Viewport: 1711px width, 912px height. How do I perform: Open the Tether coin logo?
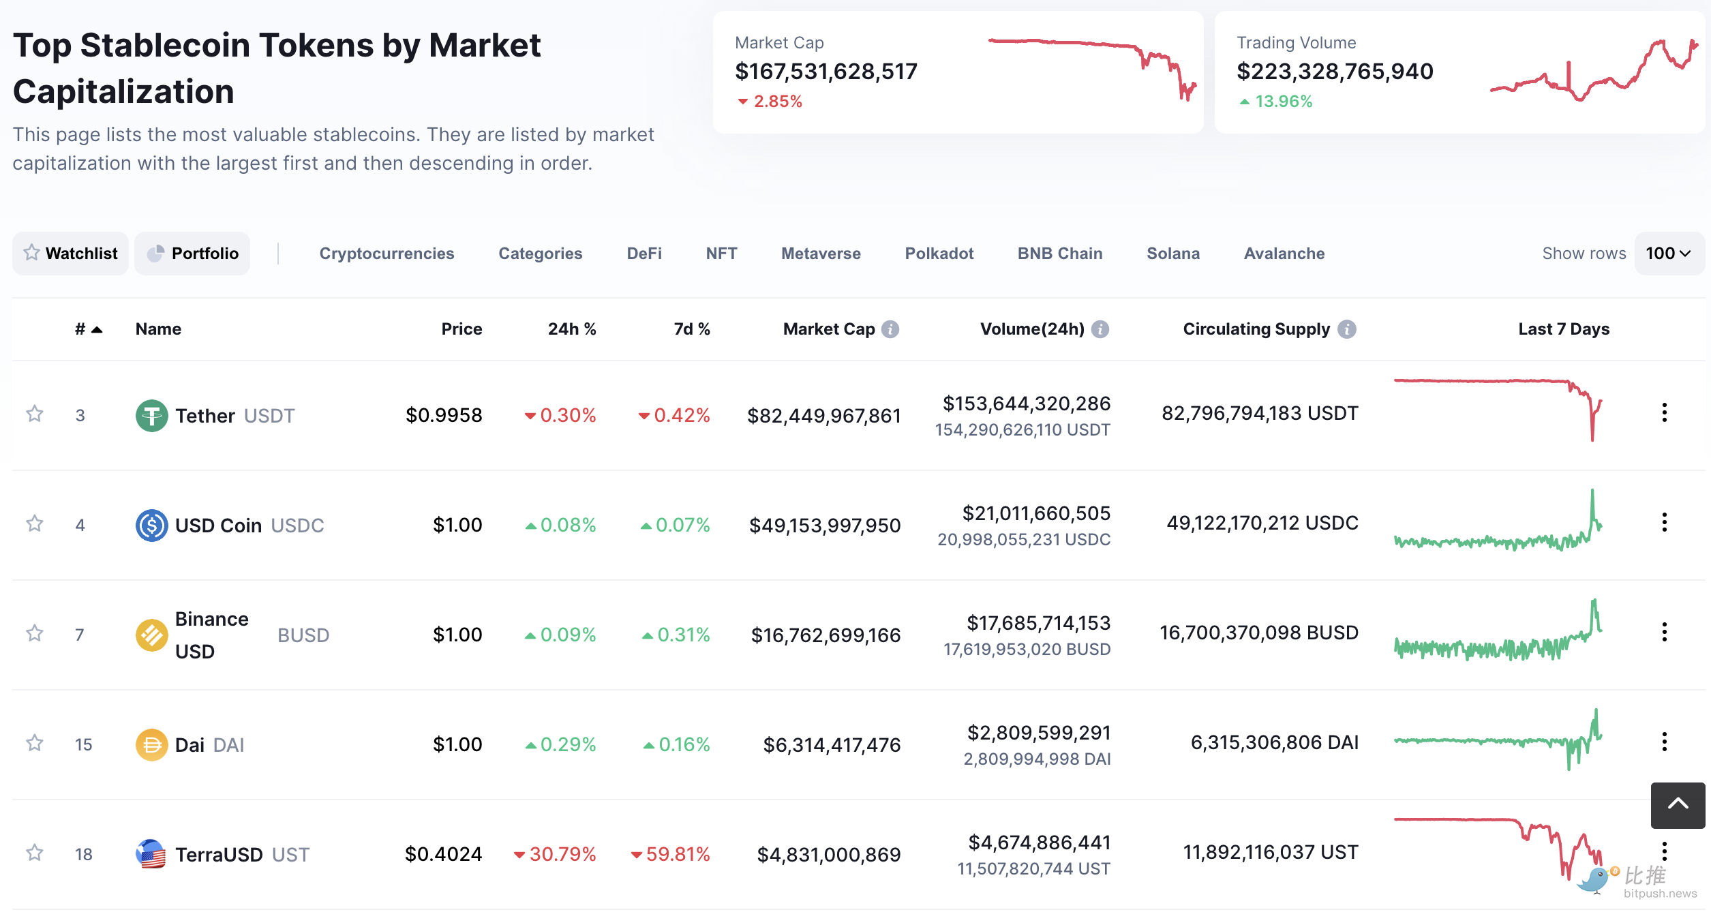[151, 415]
